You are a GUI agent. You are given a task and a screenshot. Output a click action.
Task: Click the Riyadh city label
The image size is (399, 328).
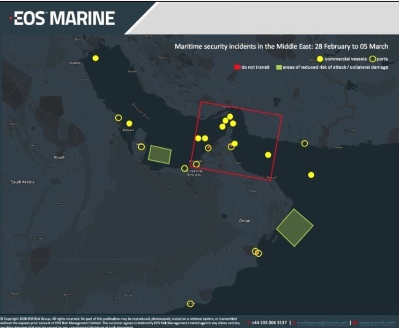pos(59,158)
